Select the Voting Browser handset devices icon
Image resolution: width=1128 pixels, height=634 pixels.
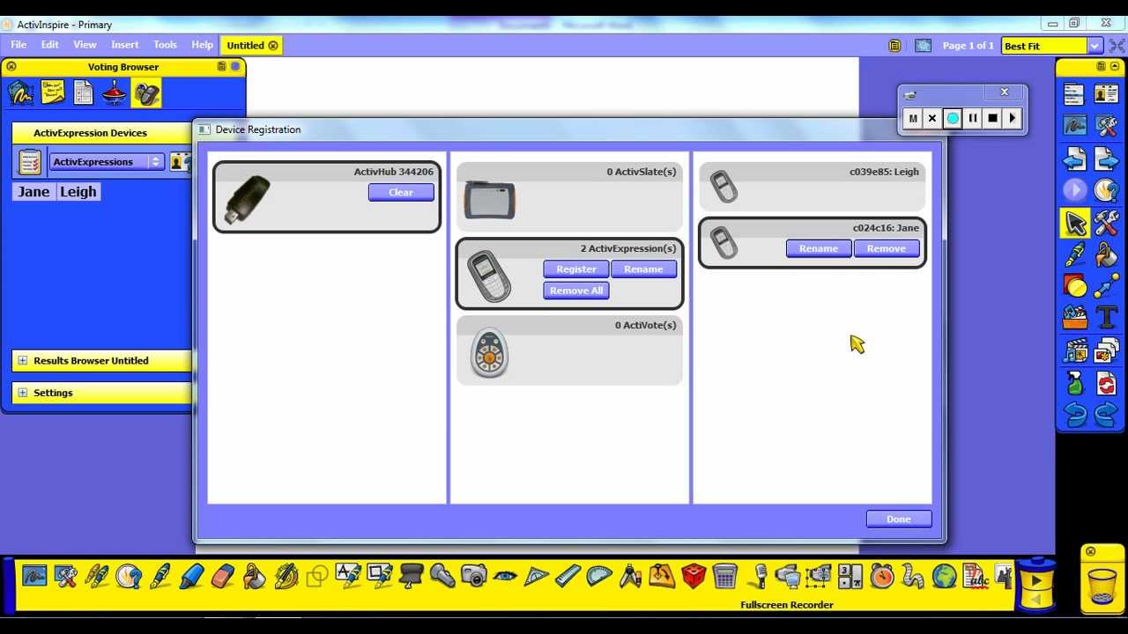[146, 92]
